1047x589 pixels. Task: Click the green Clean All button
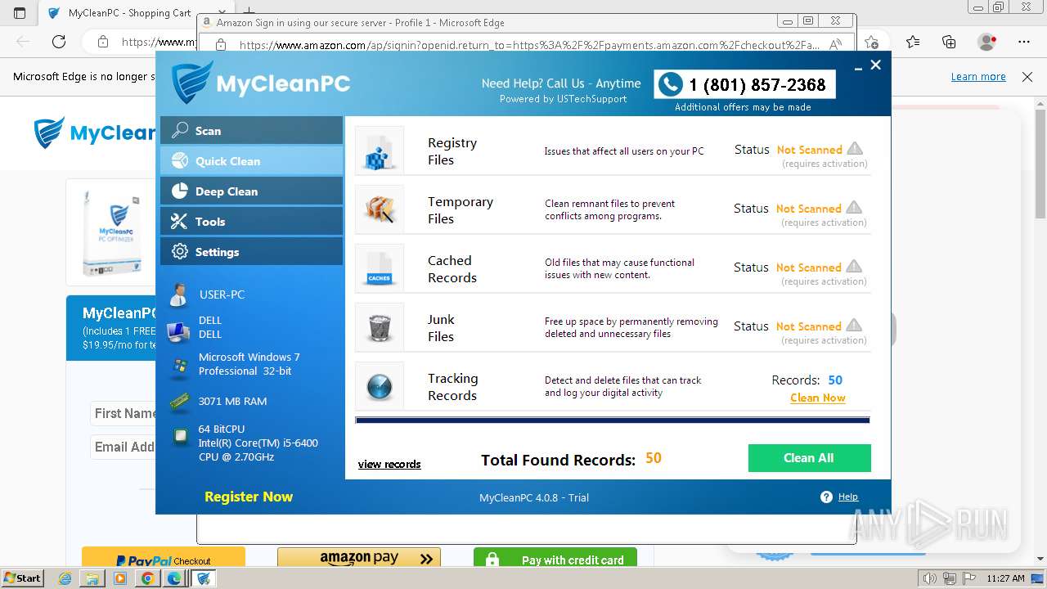809,458
